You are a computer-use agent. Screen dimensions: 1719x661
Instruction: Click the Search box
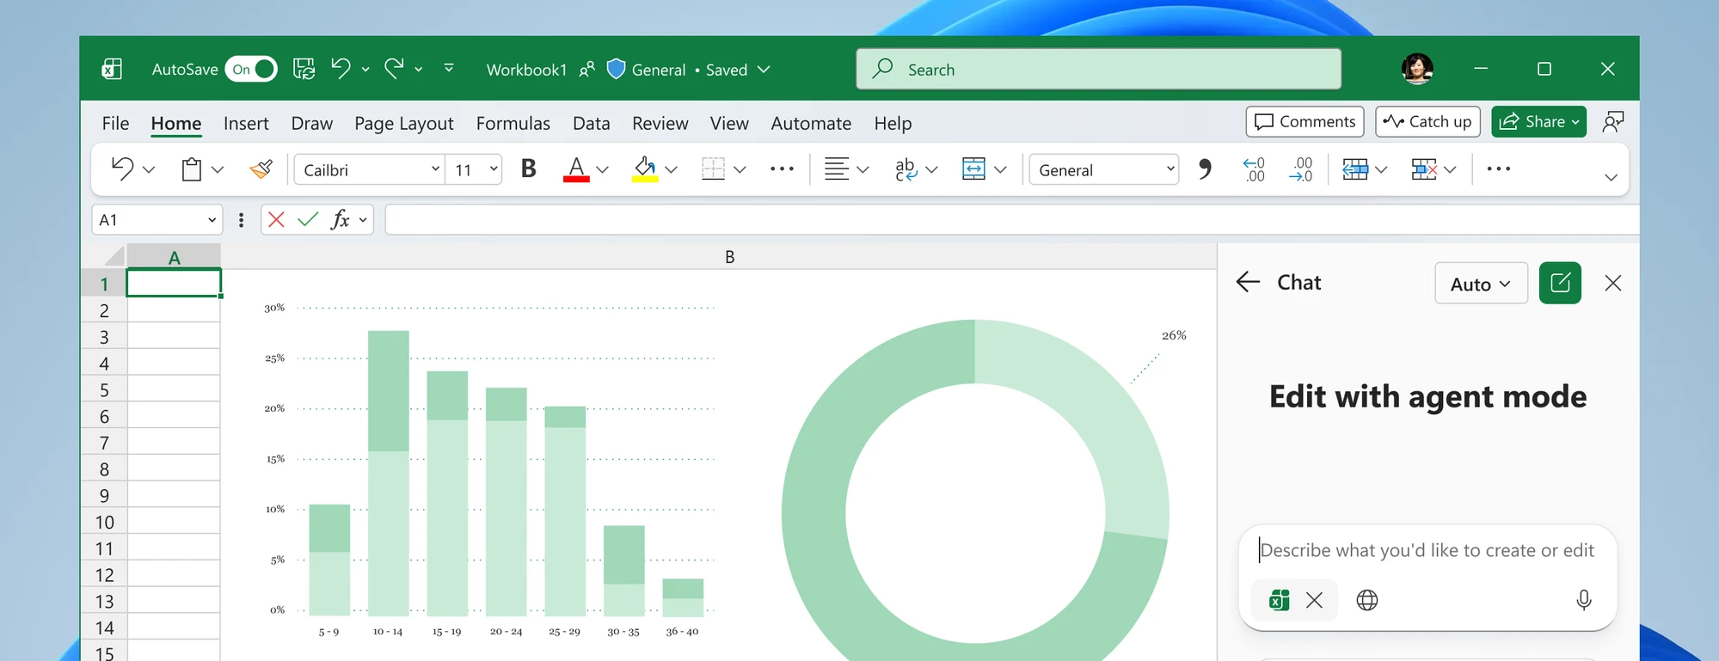tap(1098, 69)
